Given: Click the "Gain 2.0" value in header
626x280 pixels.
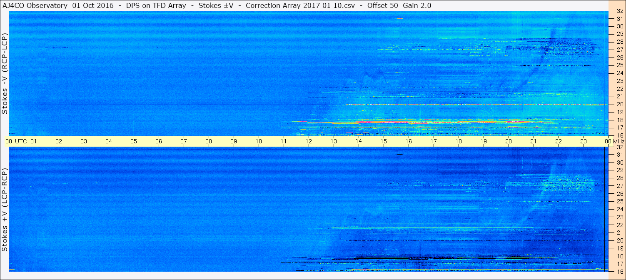Looking at the screenshot, I should [x=417, y=5].
